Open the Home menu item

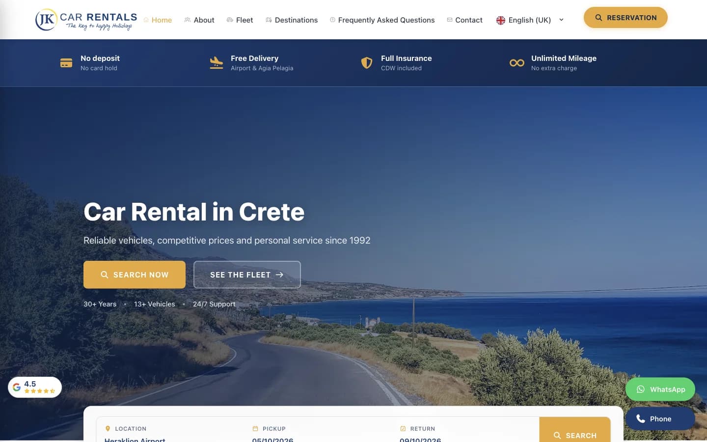[158, 20]
